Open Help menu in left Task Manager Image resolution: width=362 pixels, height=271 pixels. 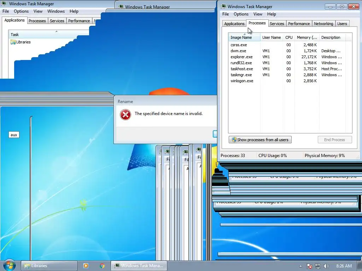[x=74, y=11]
